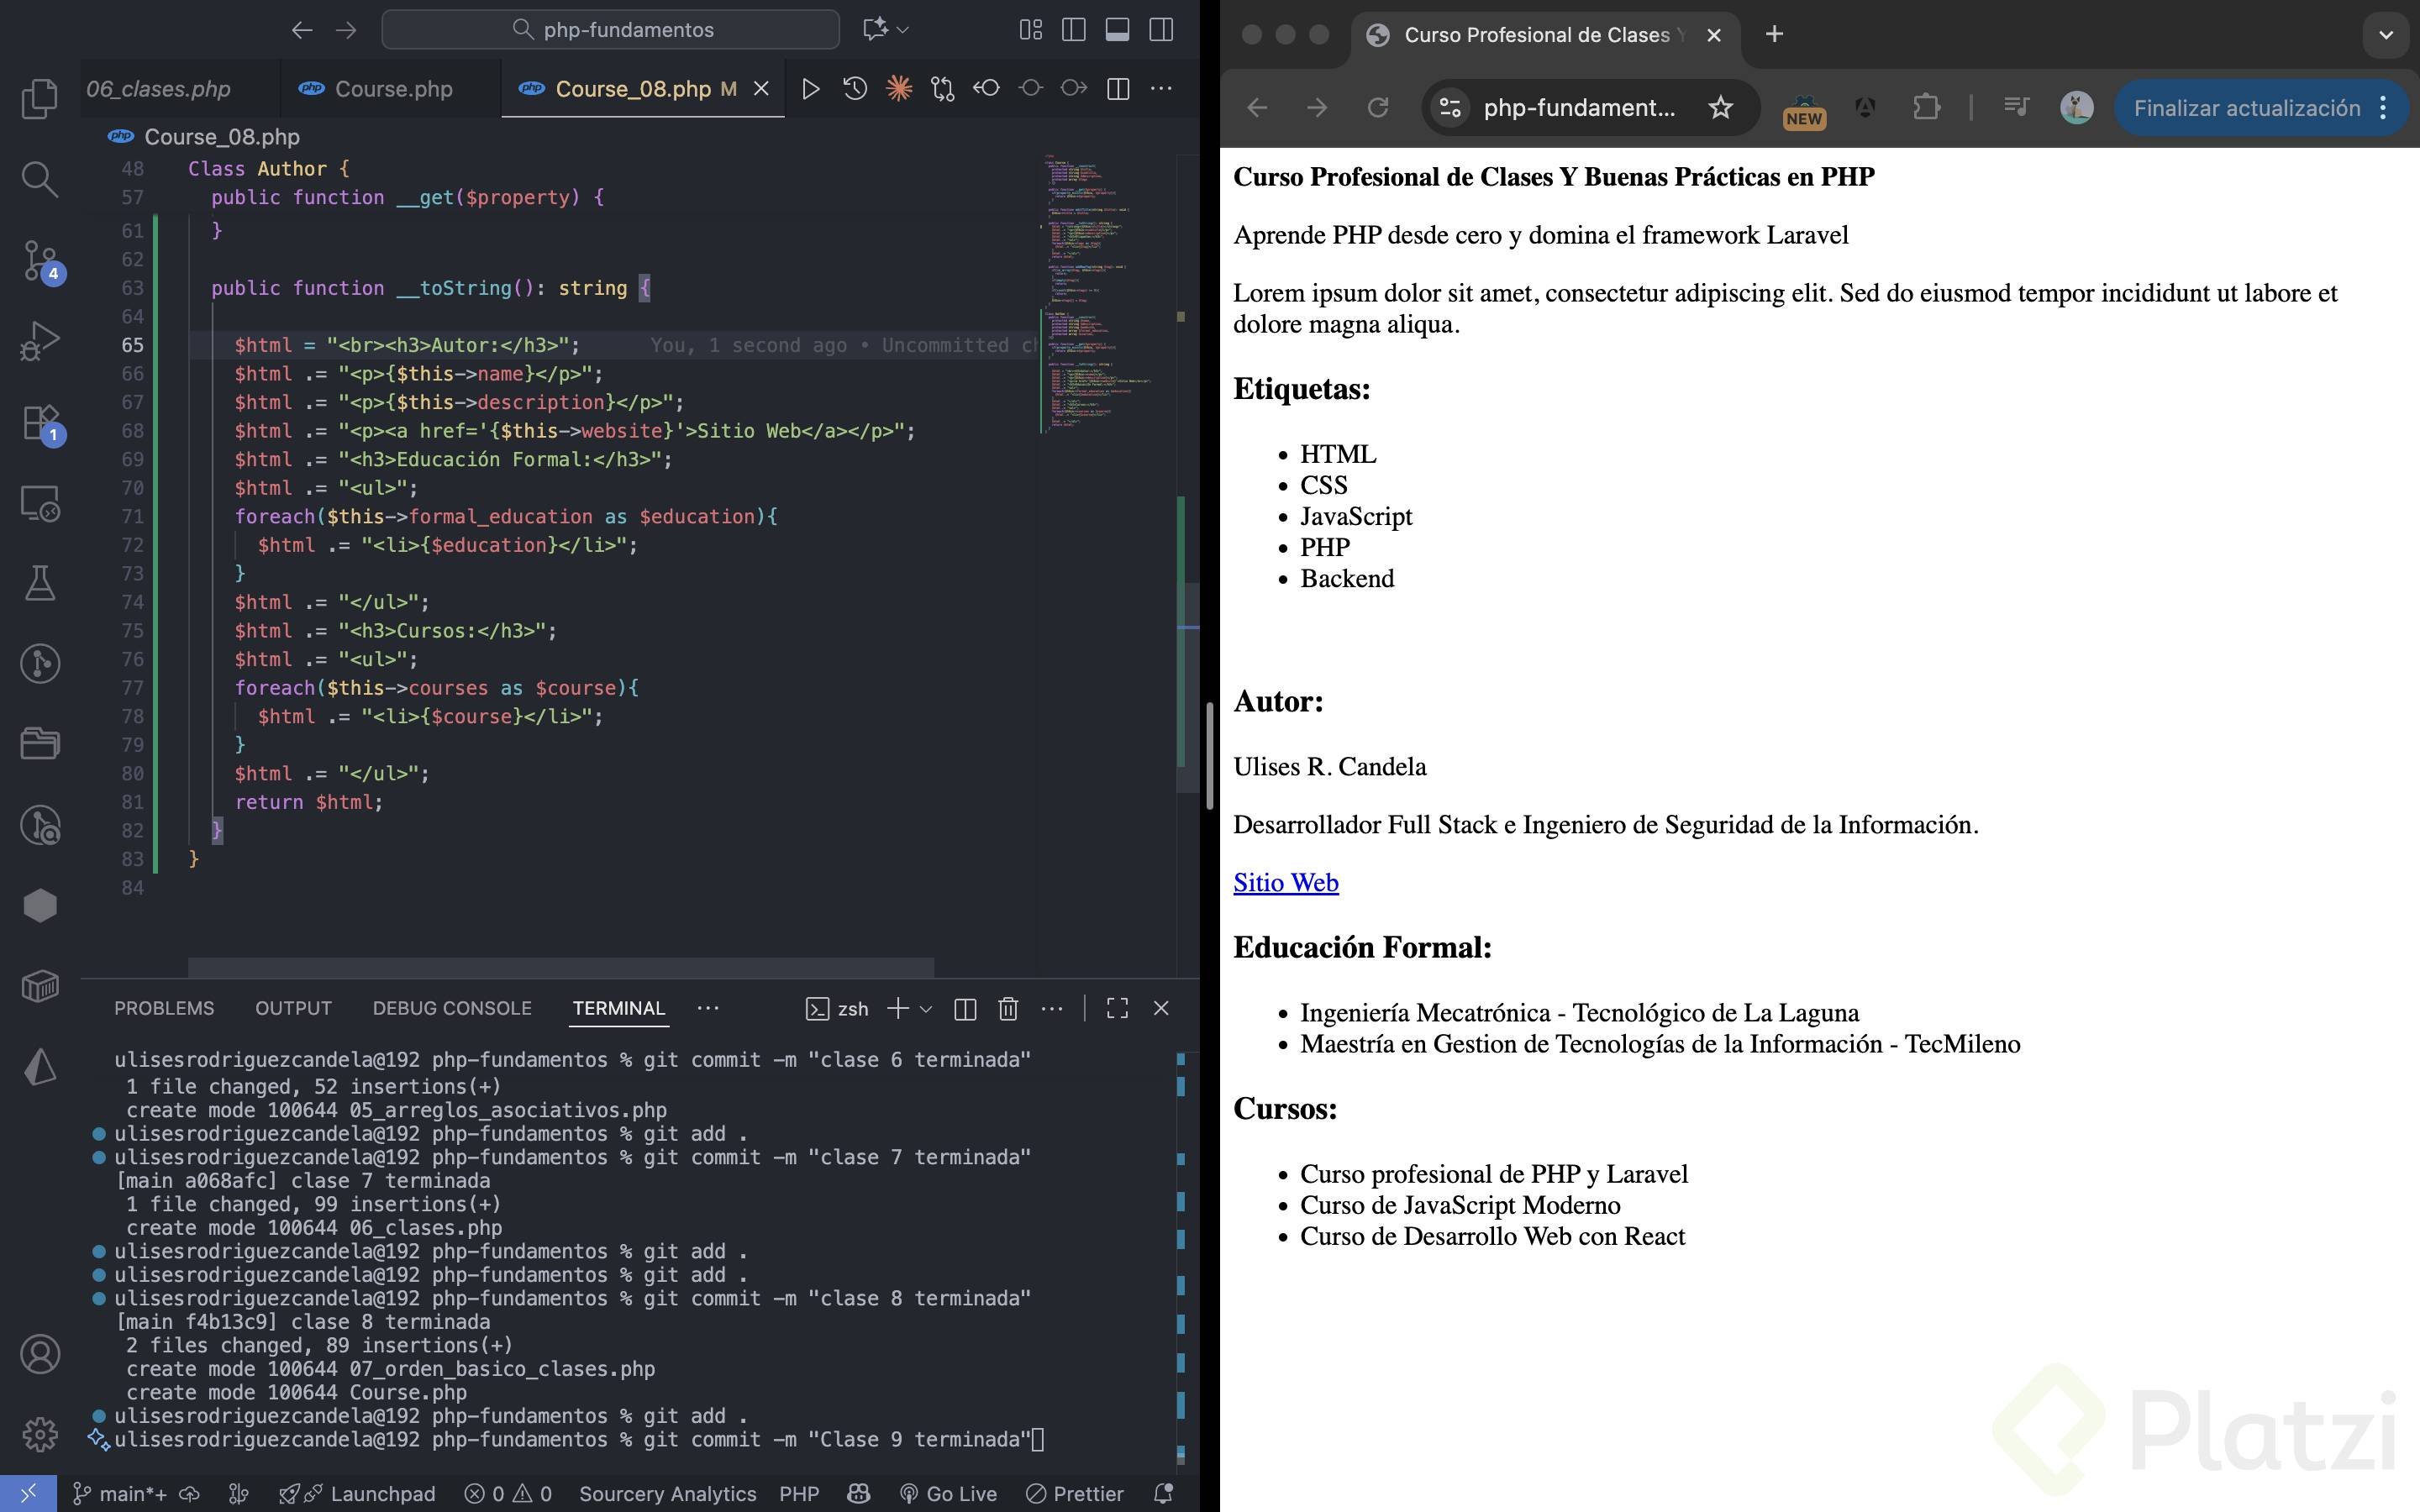Kill the terminal with trash icon
The width and height of the screenshot is (2420, 1512).
tap(1008, 1008)
